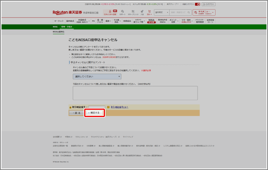Image resolution: width=268 pixels, height=170 pixels.
Task: Expand the foreign stocks menu
Action: tap(83, 21)
